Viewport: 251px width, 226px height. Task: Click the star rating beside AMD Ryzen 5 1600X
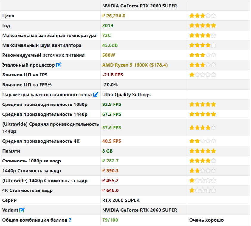tap(203, 65)
